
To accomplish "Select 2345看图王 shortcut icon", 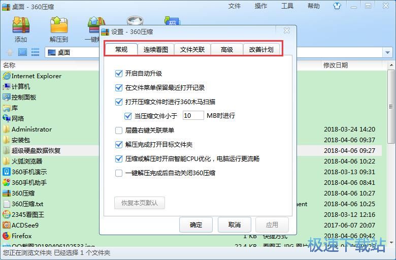I will pos(7,214).
